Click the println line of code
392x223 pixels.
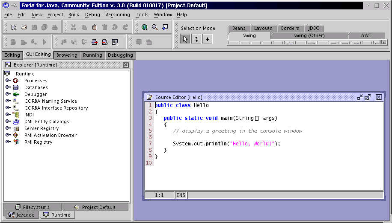[x=226, y=144]
